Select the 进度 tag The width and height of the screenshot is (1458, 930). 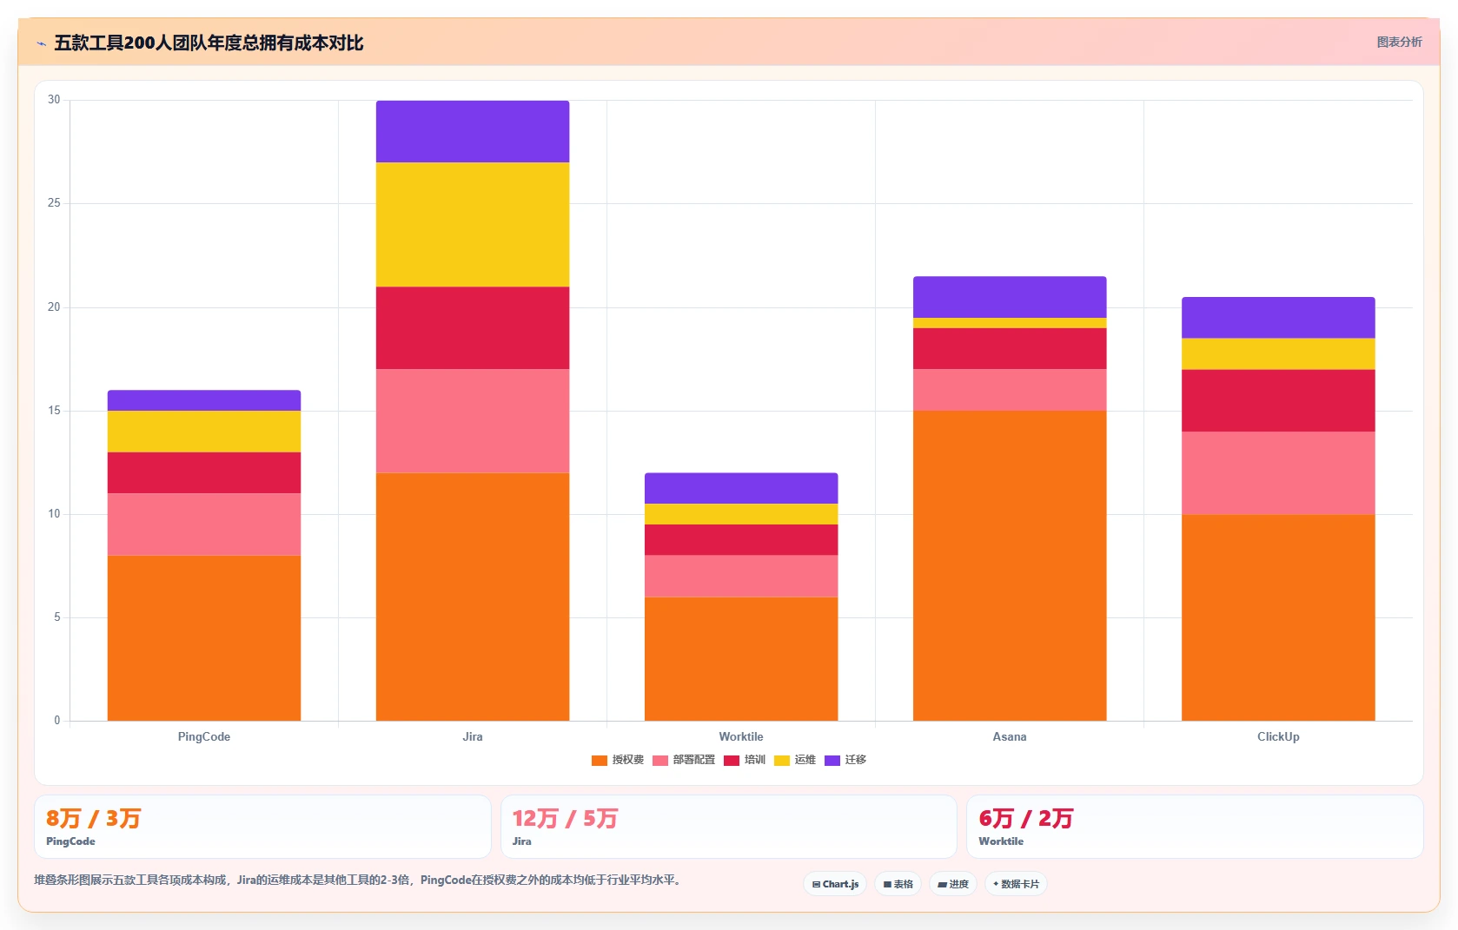pyautogui.click(x=953, y=884)
